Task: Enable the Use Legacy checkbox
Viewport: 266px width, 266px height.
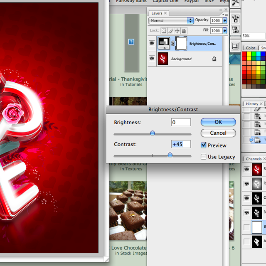Action: click(x=203, y=157)
